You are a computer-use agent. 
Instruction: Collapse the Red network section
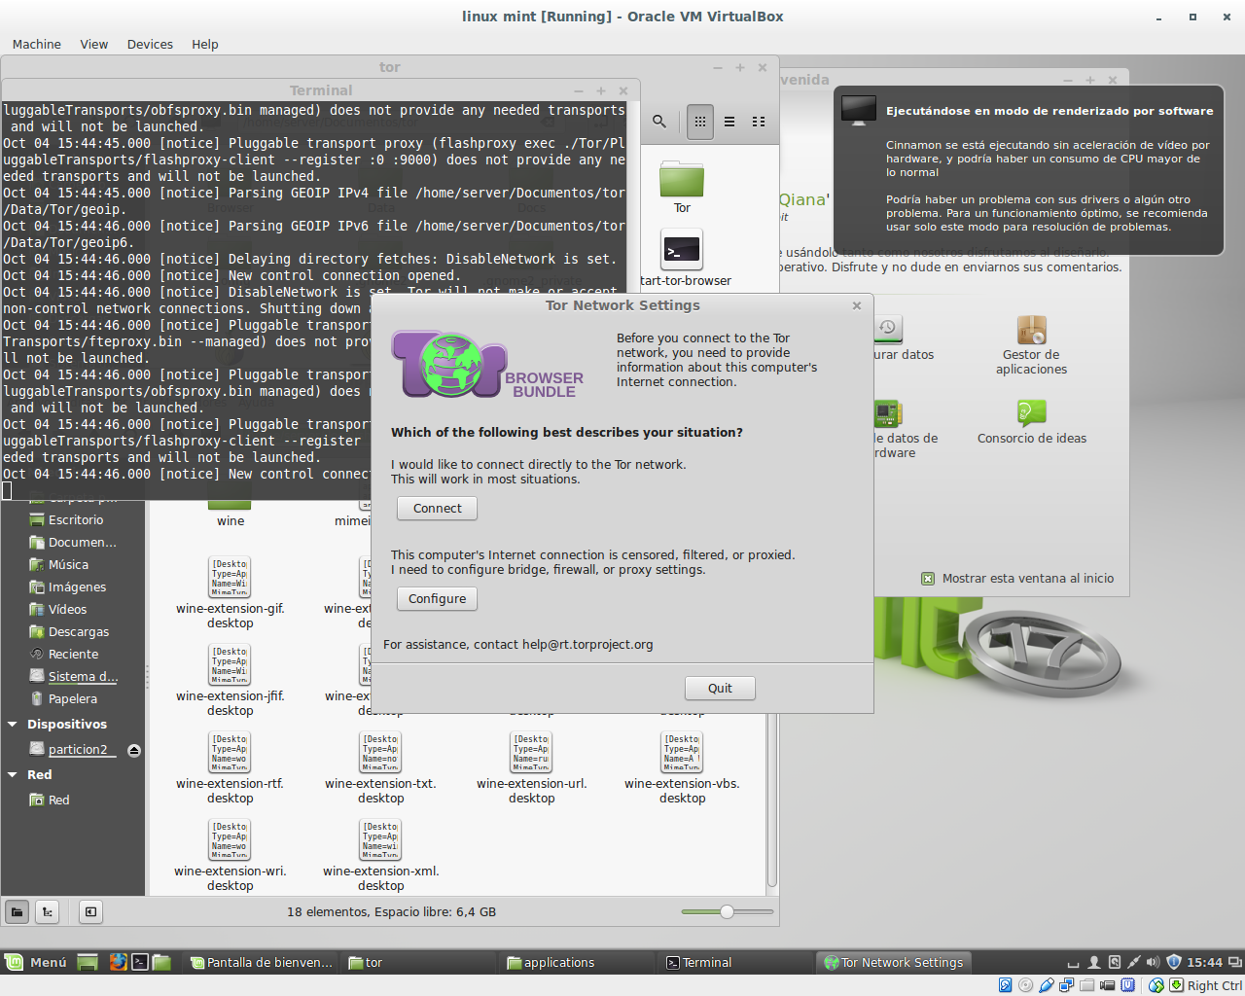pos(13,774)
